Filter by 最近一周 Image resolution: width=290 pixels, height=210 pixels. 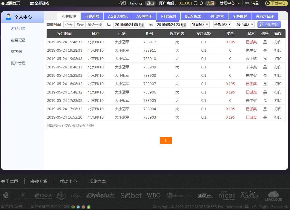click(x=95, y=24)
